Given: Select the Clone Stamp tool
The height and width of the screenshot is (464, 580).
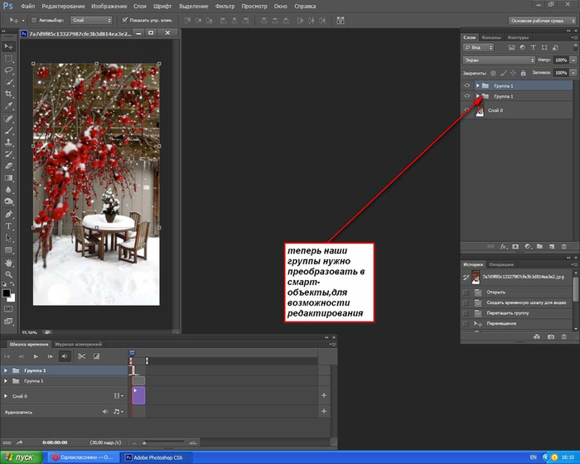Looking at the screenshot, I should tap(8, 143).
